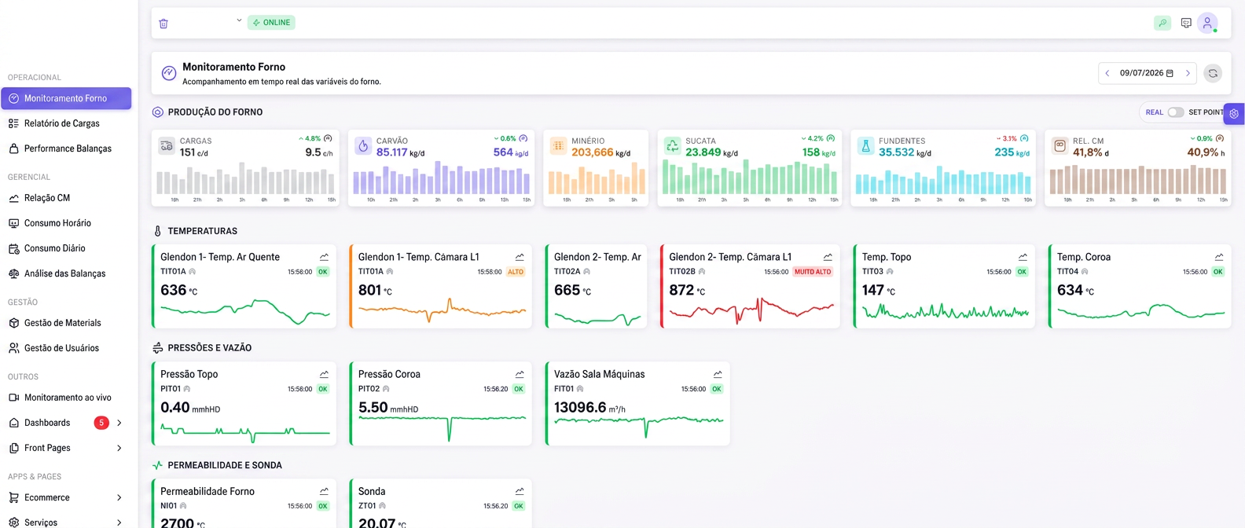Click the trash icon in top bar

(x=163, y=24)
